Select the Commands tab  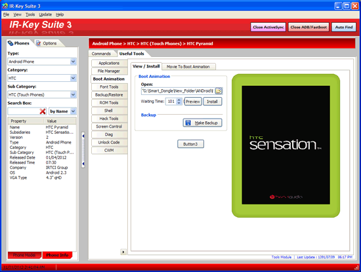[101, 54]
